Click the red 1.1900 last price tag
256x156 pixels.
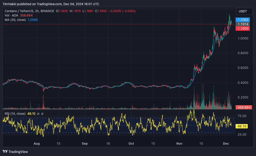coord(243,28)
